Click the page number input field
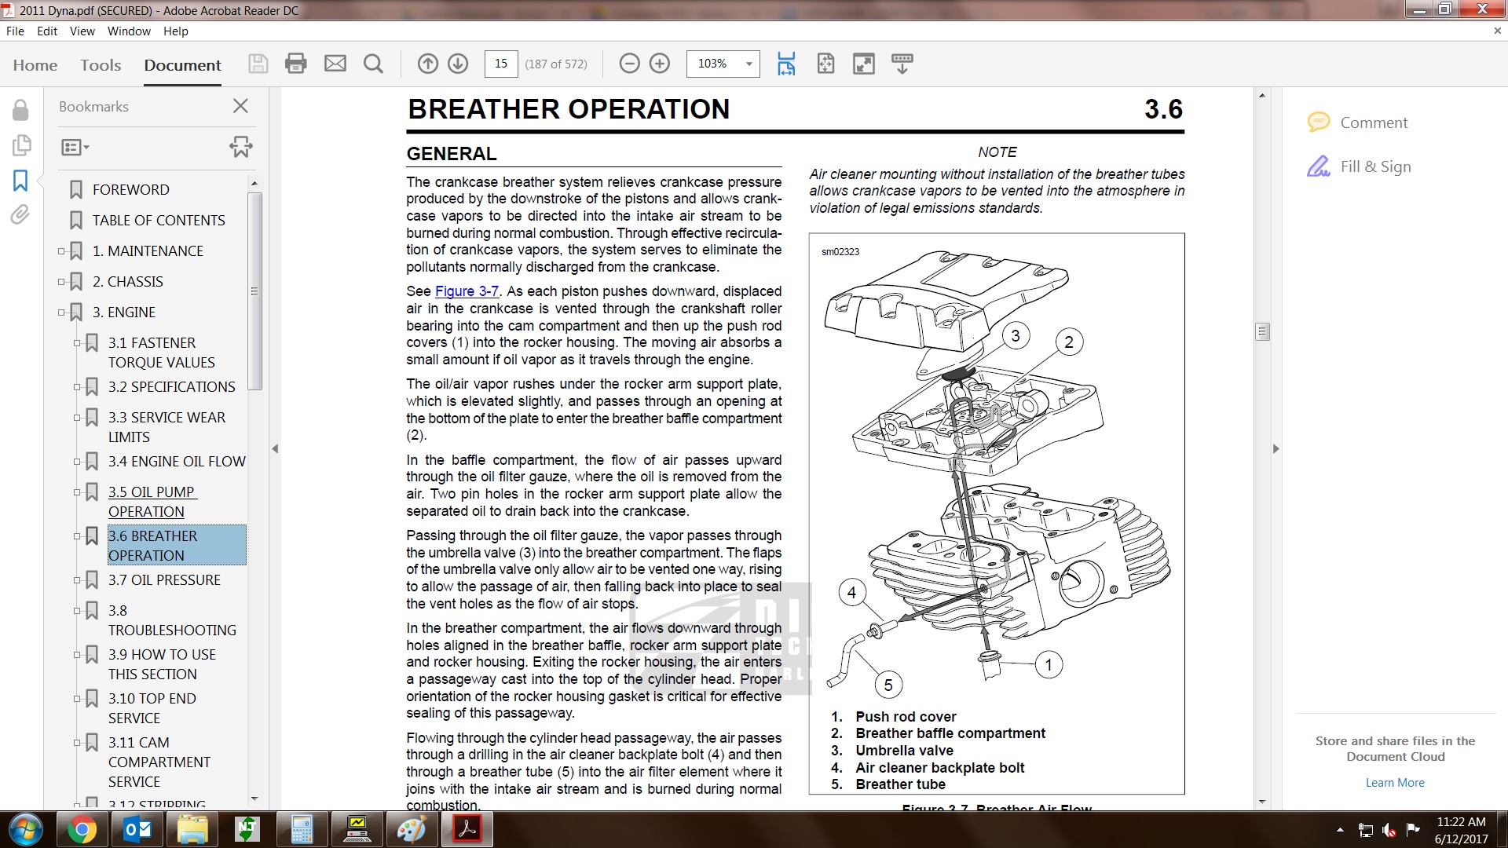 click(x=501, y=64)
